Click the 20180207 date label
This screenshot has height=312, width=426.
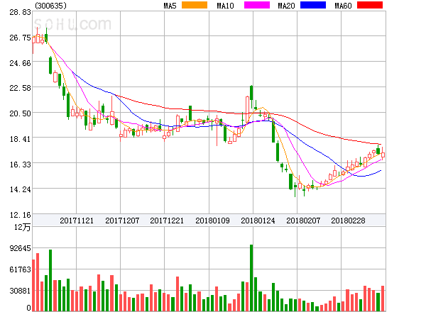(303, 221)
